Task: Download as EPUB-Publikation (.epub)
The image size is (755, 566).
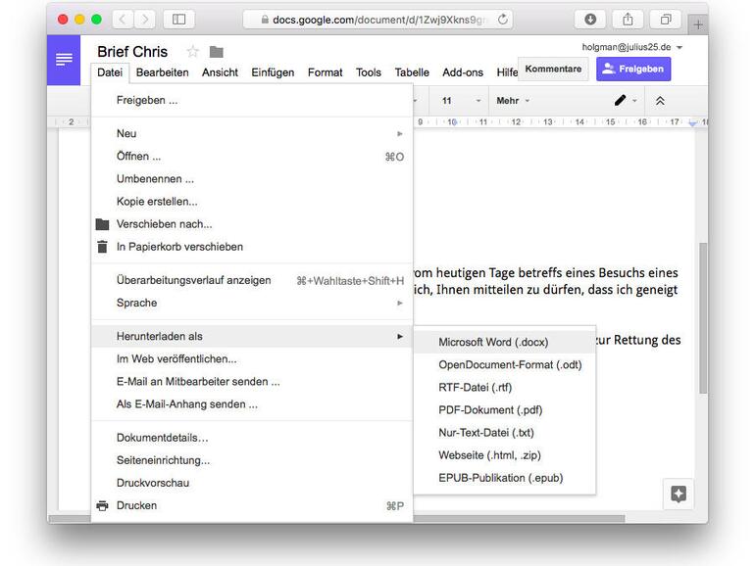Action: [x=505, y=478]
